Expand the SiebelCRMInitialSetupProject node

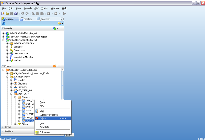pos(3,33)
